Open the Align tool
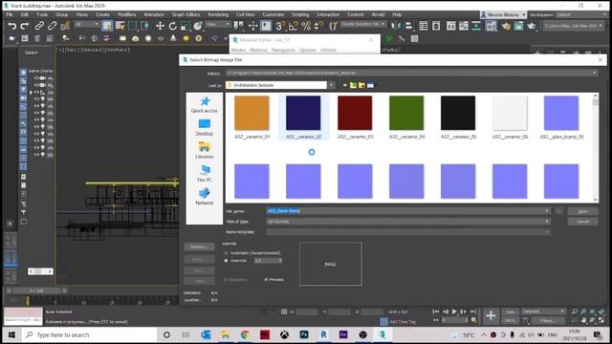 pyautogui.click(x=408, y=26)
